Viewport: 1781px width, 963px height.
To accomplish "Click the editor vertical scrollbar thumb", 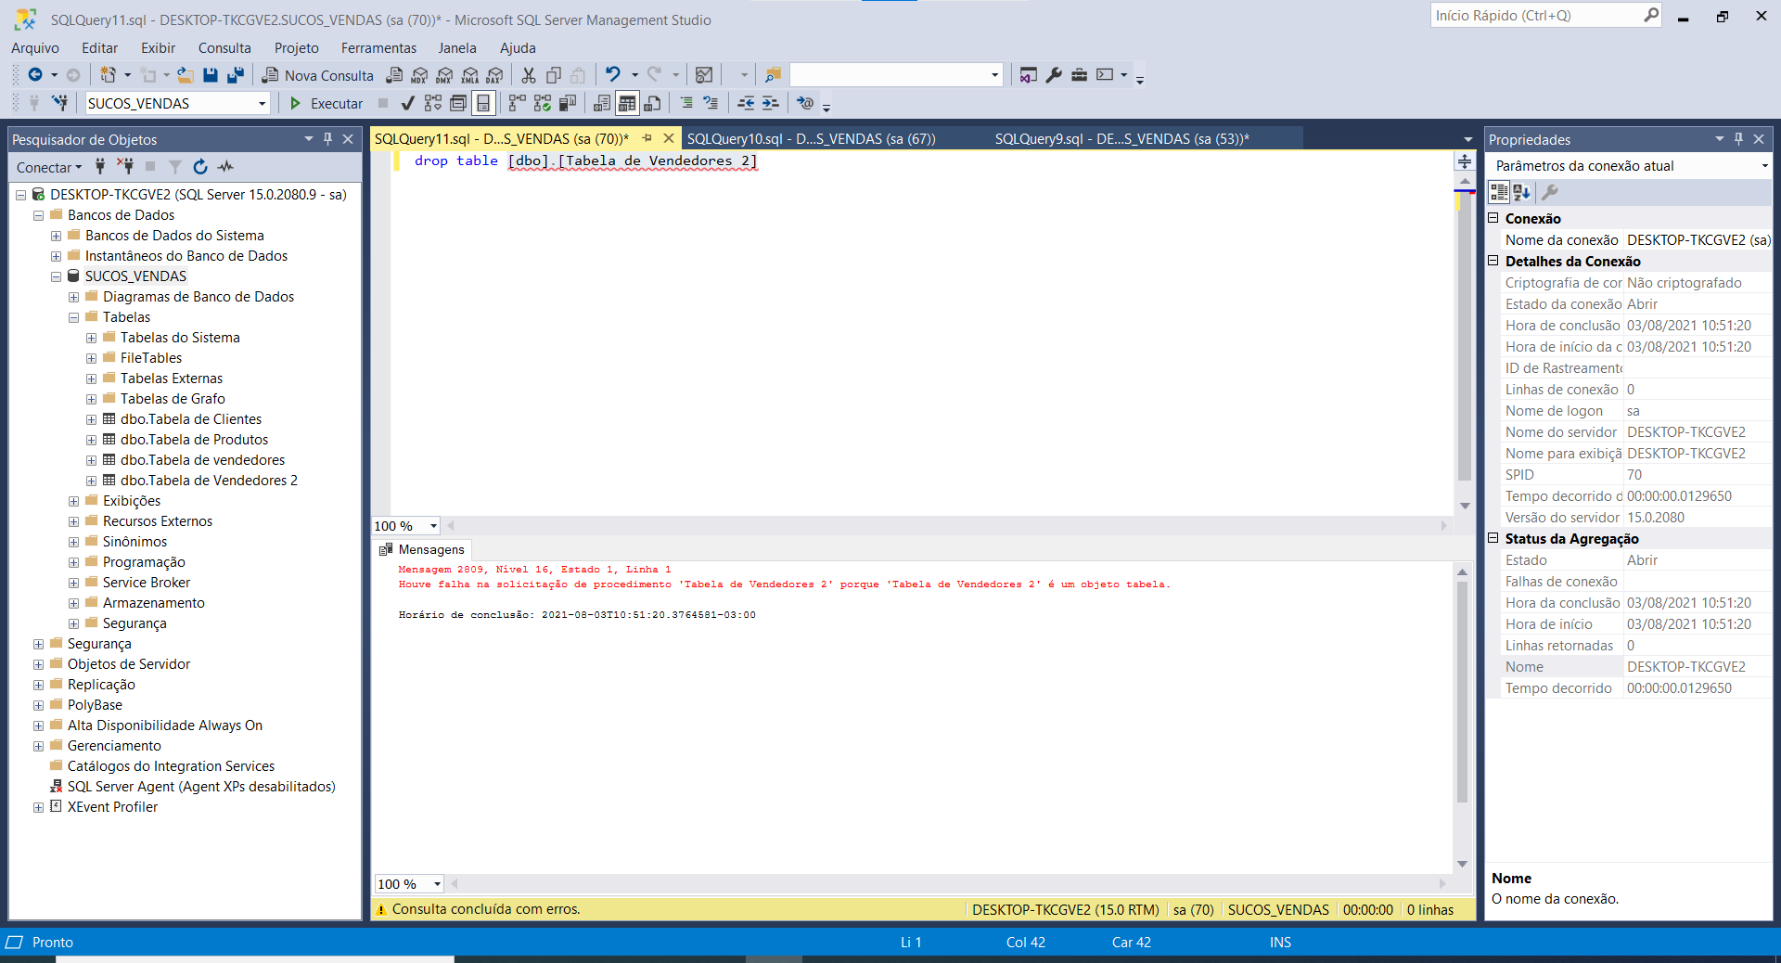I will [1465, 337].
